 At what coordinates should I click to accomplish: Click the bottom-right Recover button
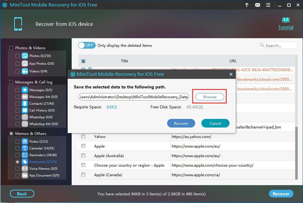tap(281, 194)
